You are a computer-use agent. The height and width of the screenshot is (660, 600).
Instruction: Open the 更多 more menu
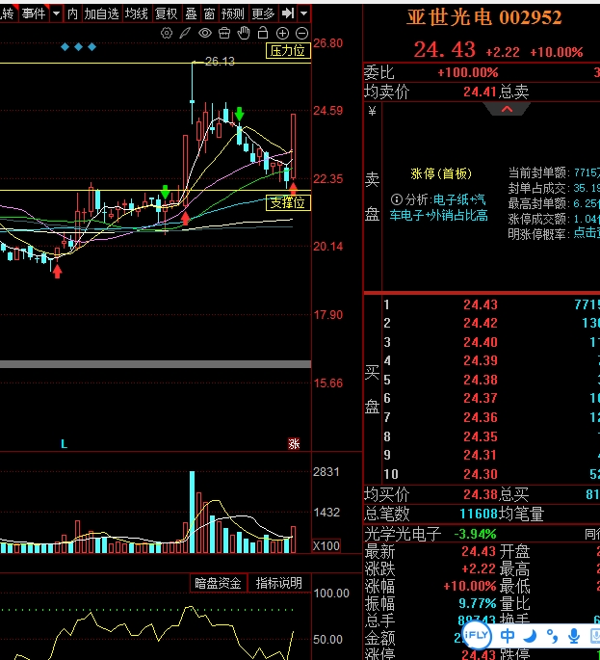pos(263,13)
